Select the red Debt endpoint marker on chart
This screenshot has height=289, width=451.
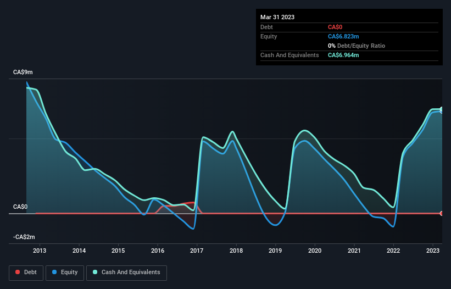(x=442, y=213)
